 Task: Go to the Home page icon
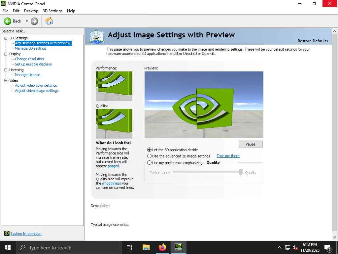[49, 21]
